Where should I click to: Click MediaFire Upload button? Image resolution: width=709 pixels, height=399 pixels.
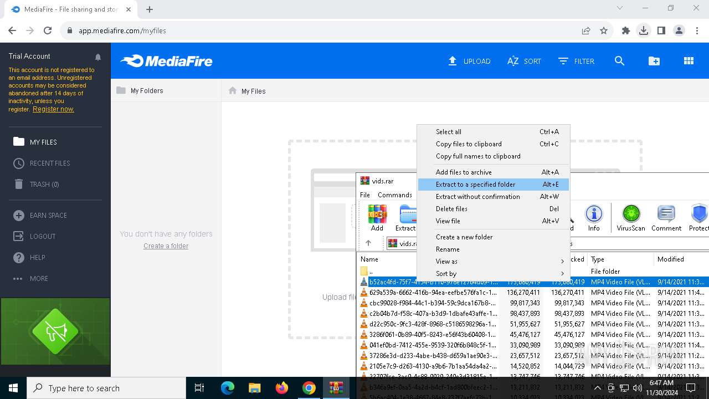(x=469, y=61)
